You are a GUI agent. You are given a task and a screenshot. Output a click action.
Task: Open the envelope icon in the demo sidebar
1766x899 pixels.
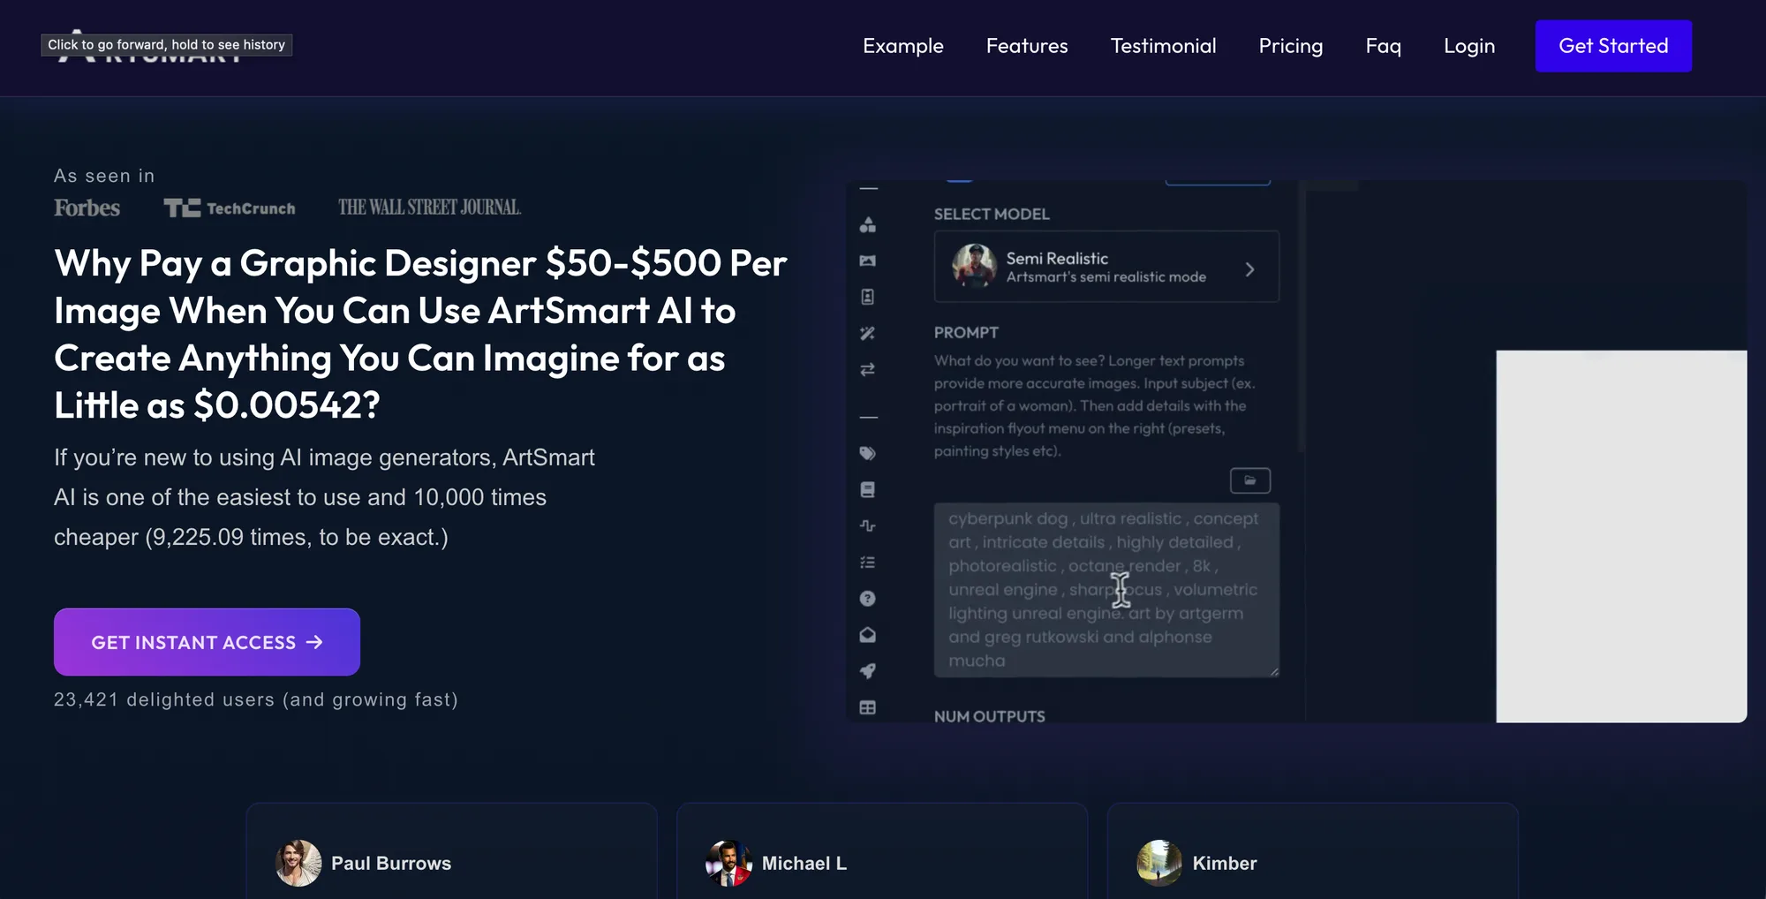coord(868,635)
